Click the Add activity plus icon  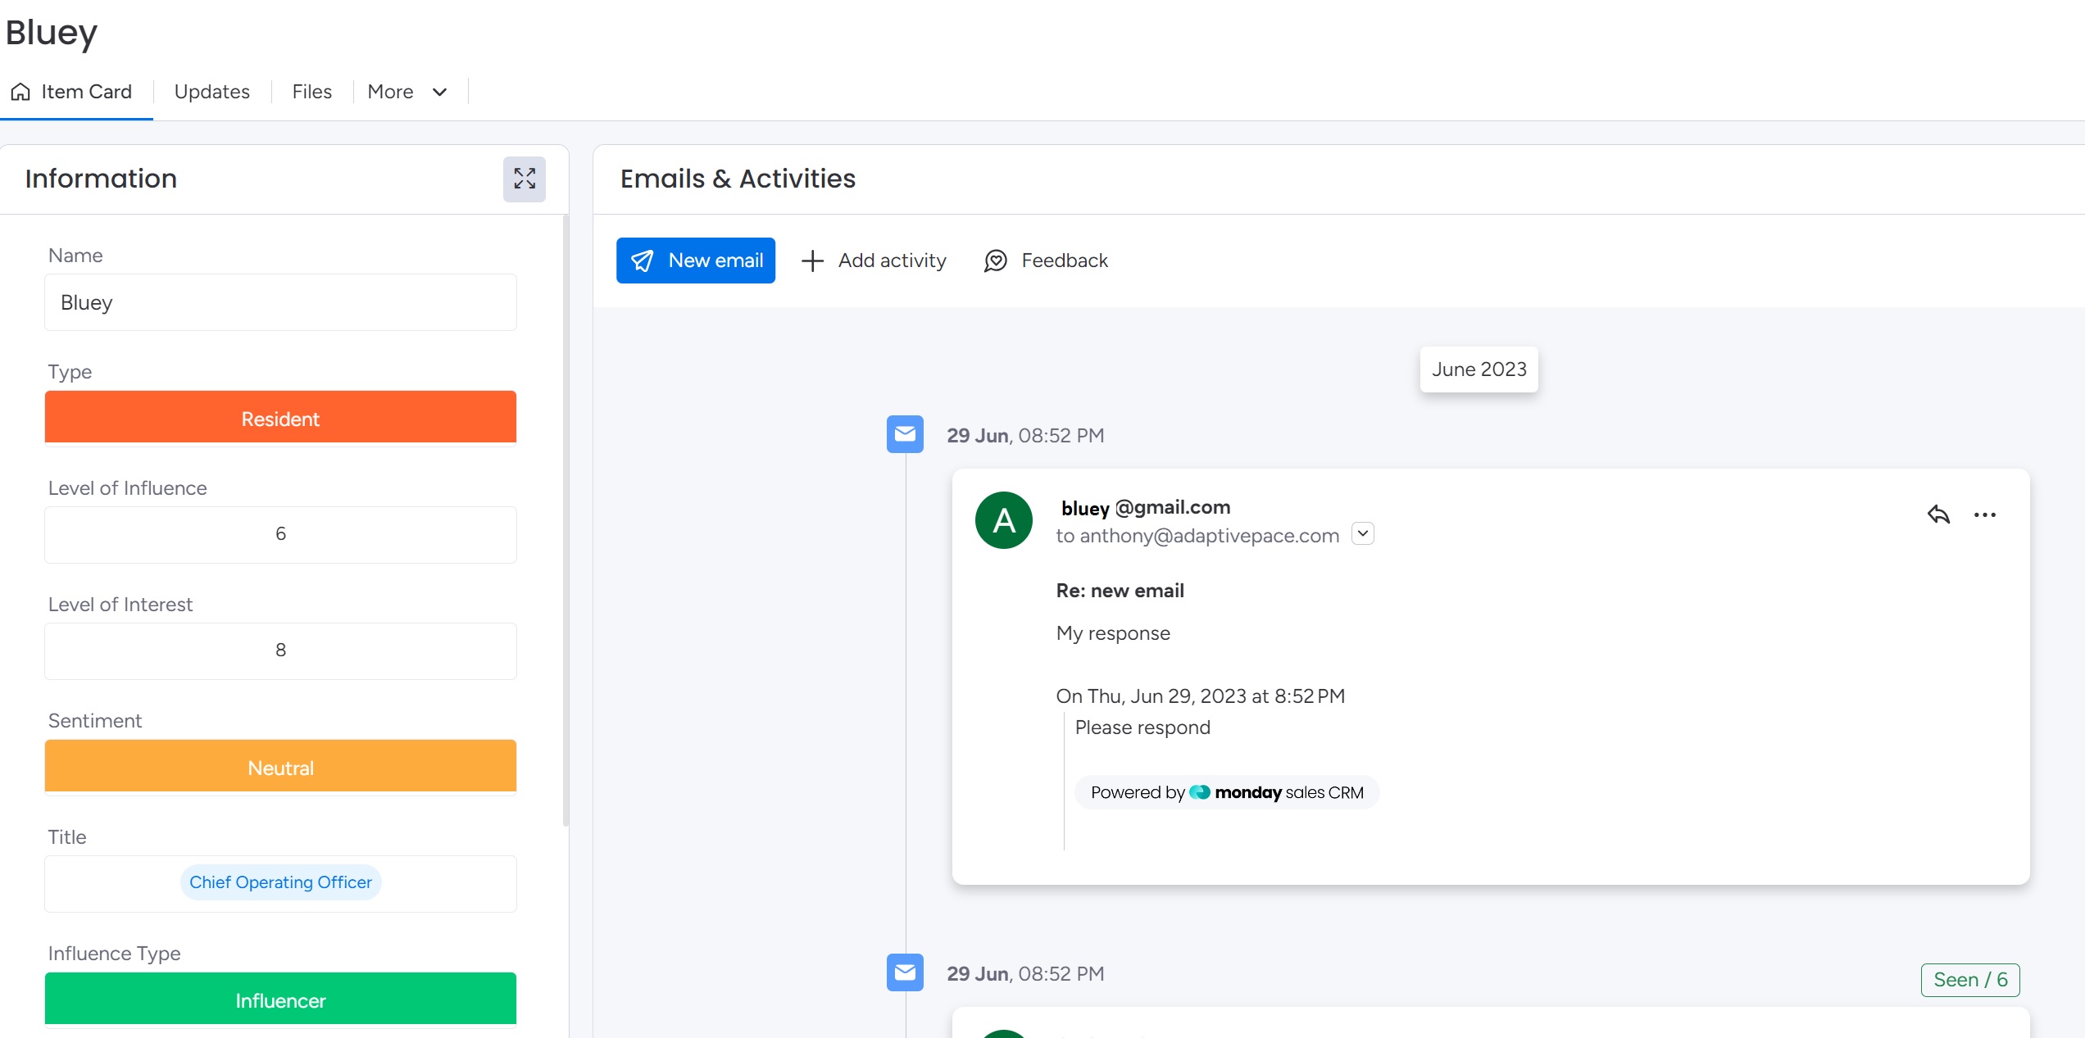point(812,259)
